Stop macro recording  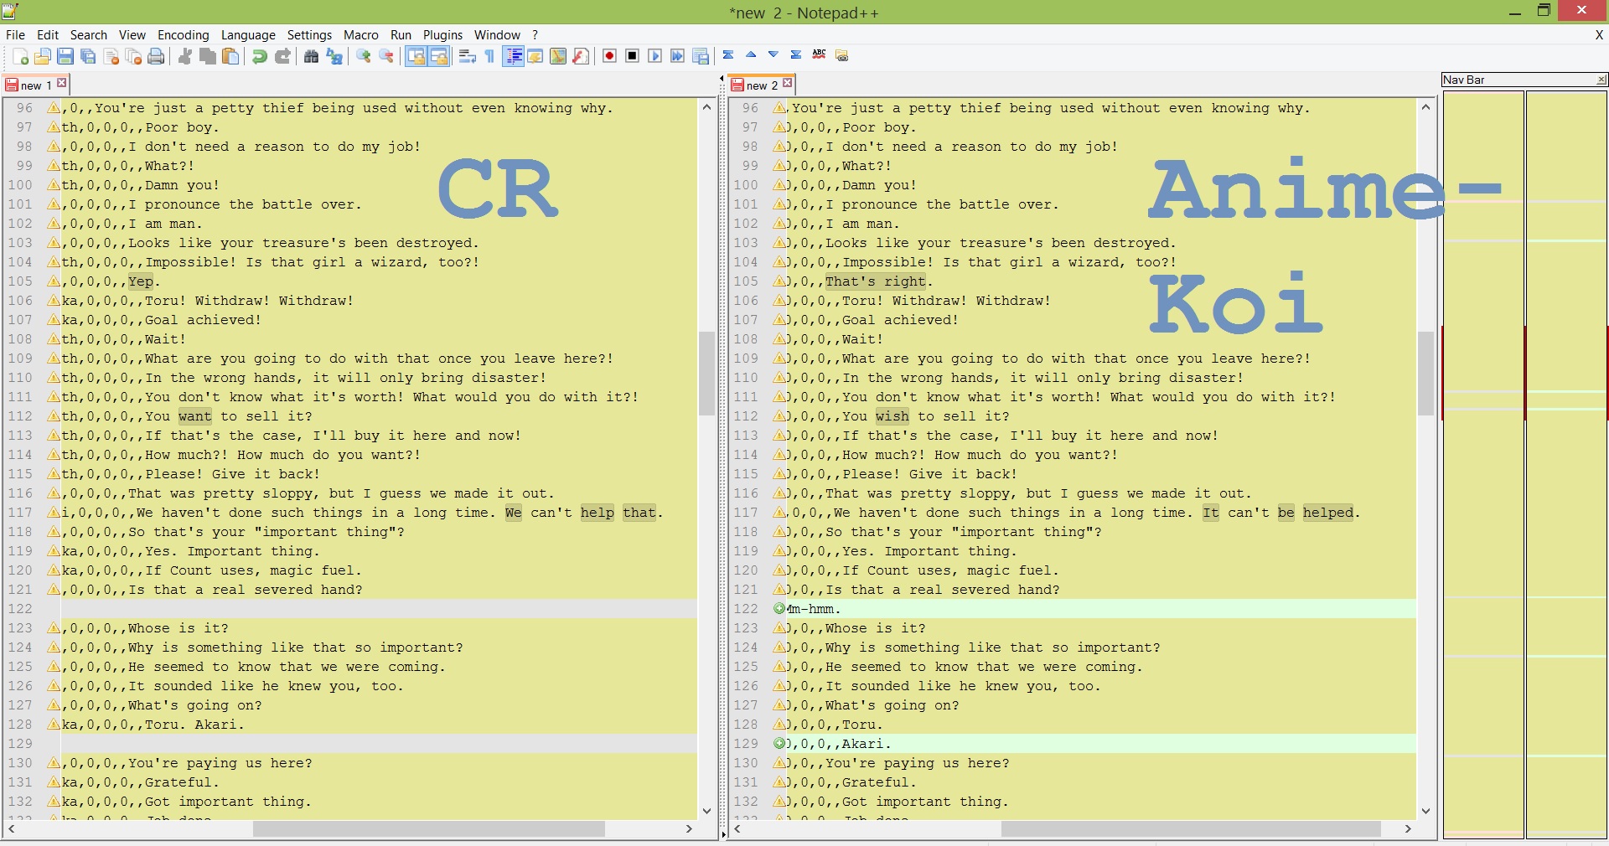click(x=633, y=56)
